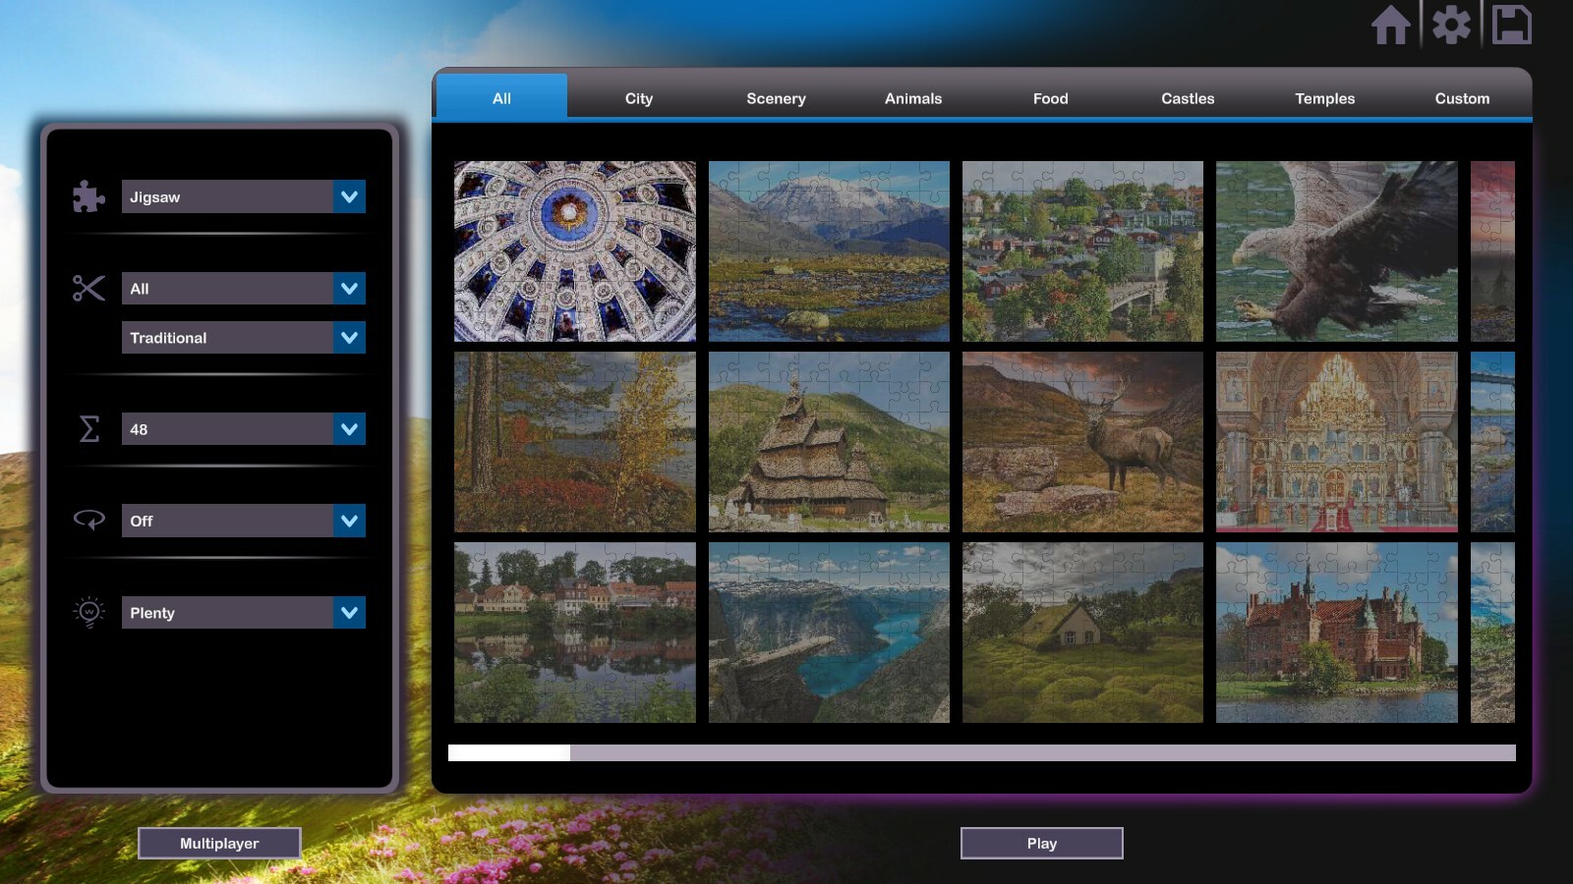The width and height of the screenshot is (1573, 884).
Task: Open the home screen via house icon
Action: click(x=1391, y=27)
